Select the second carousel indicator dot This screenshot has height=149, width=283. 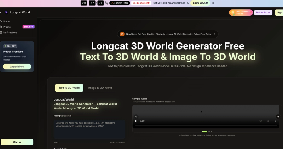coord(209,132)
